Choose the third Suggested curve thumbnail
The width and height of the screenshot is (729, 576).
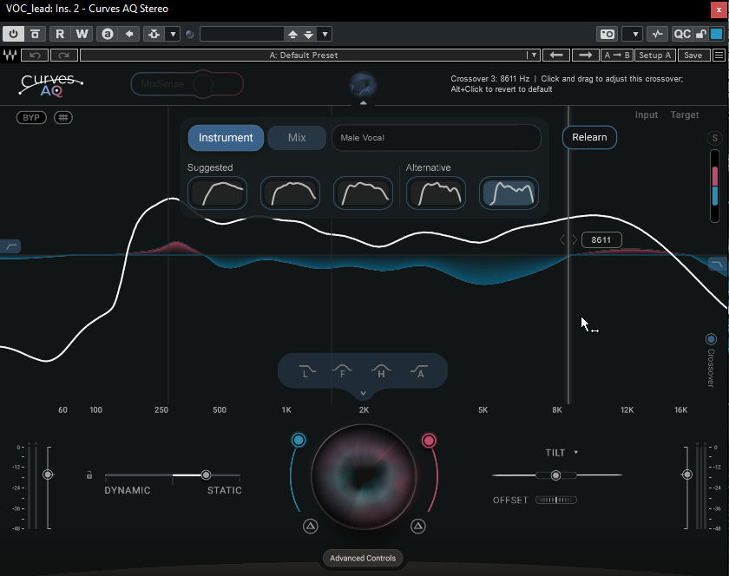pyautogui.click(x=363, y=193)
